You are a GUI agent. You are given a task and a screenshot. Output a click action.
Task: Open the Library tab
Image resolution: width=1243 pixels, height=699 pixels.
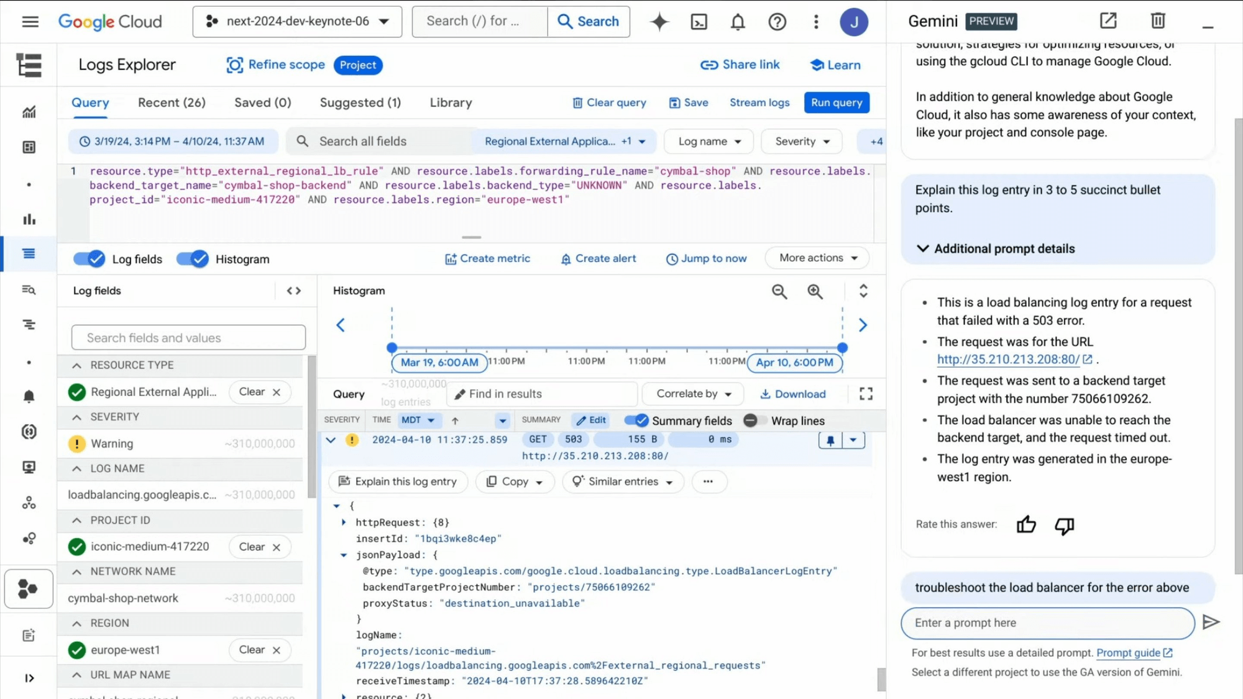click(451, 102)
